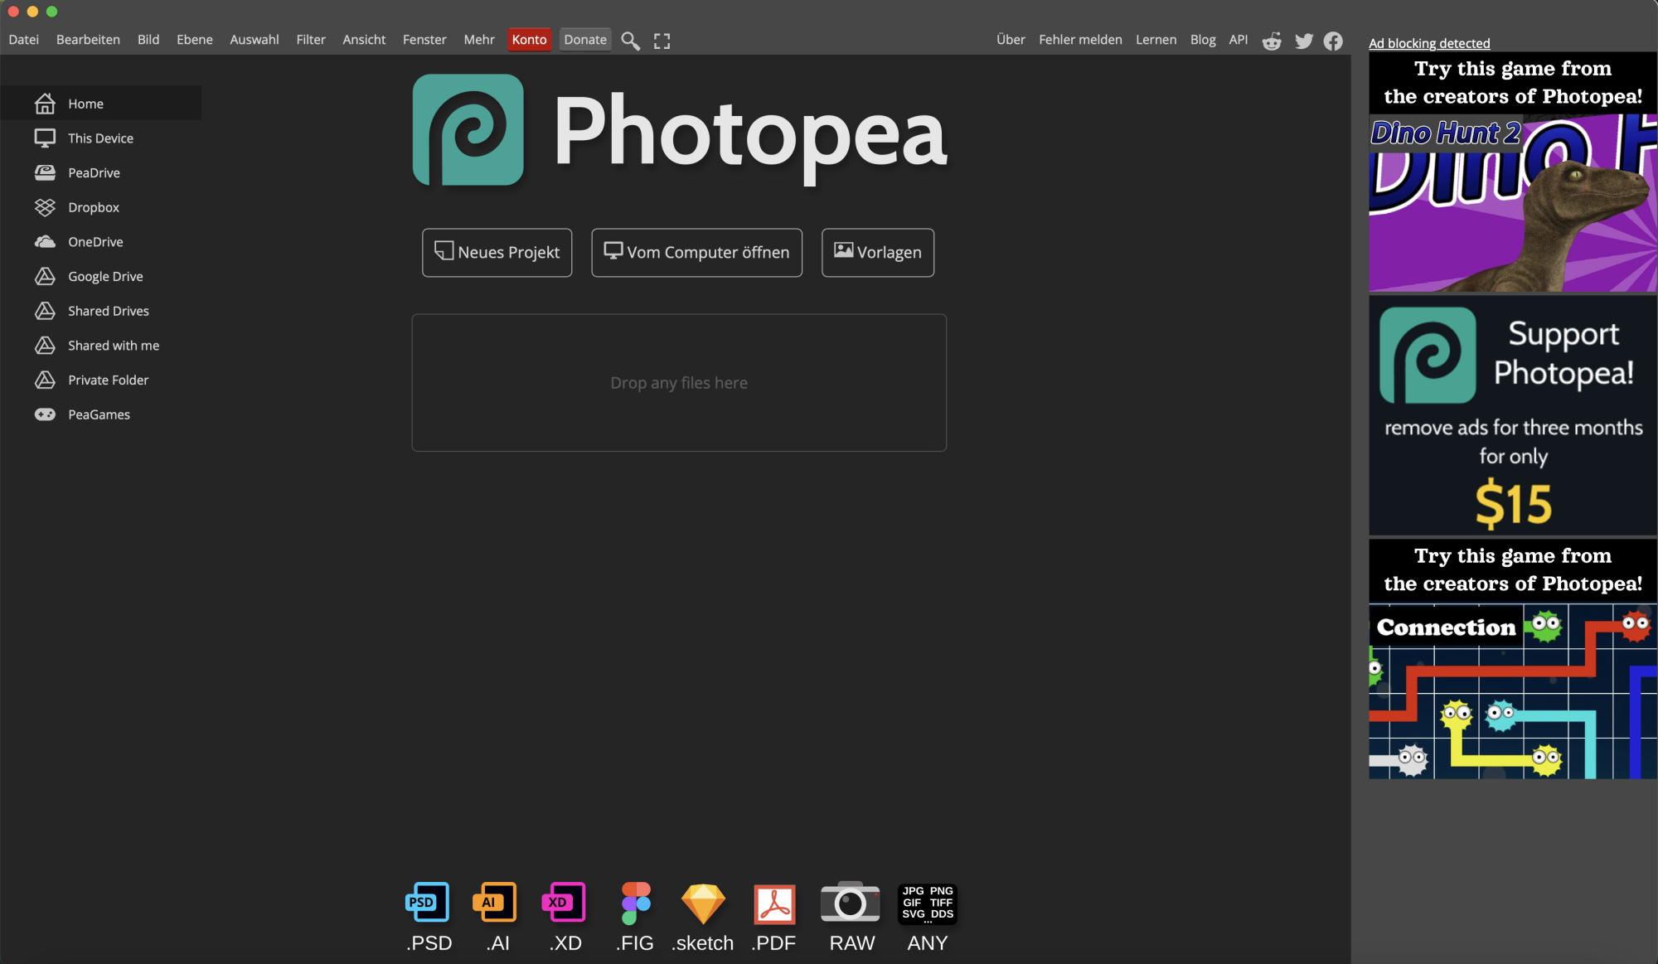
Task: Enter fullscreen via the expand icon
Action: (x=662, y=40)
